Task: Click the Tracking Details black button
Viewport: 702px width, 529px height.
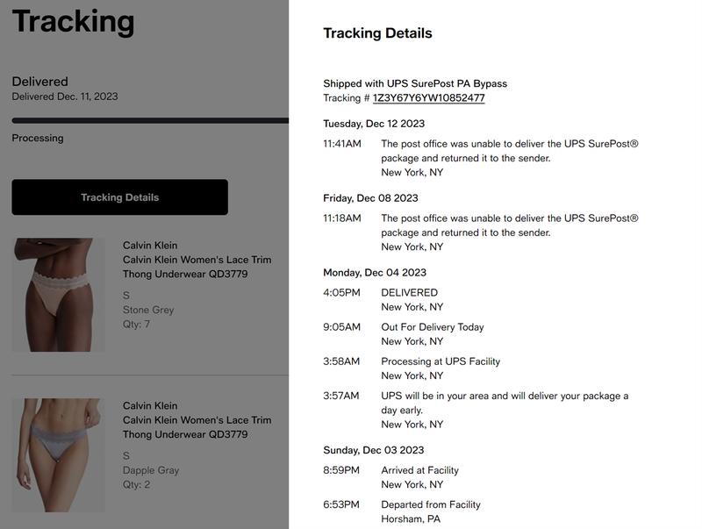Action: tap(119, 197)
